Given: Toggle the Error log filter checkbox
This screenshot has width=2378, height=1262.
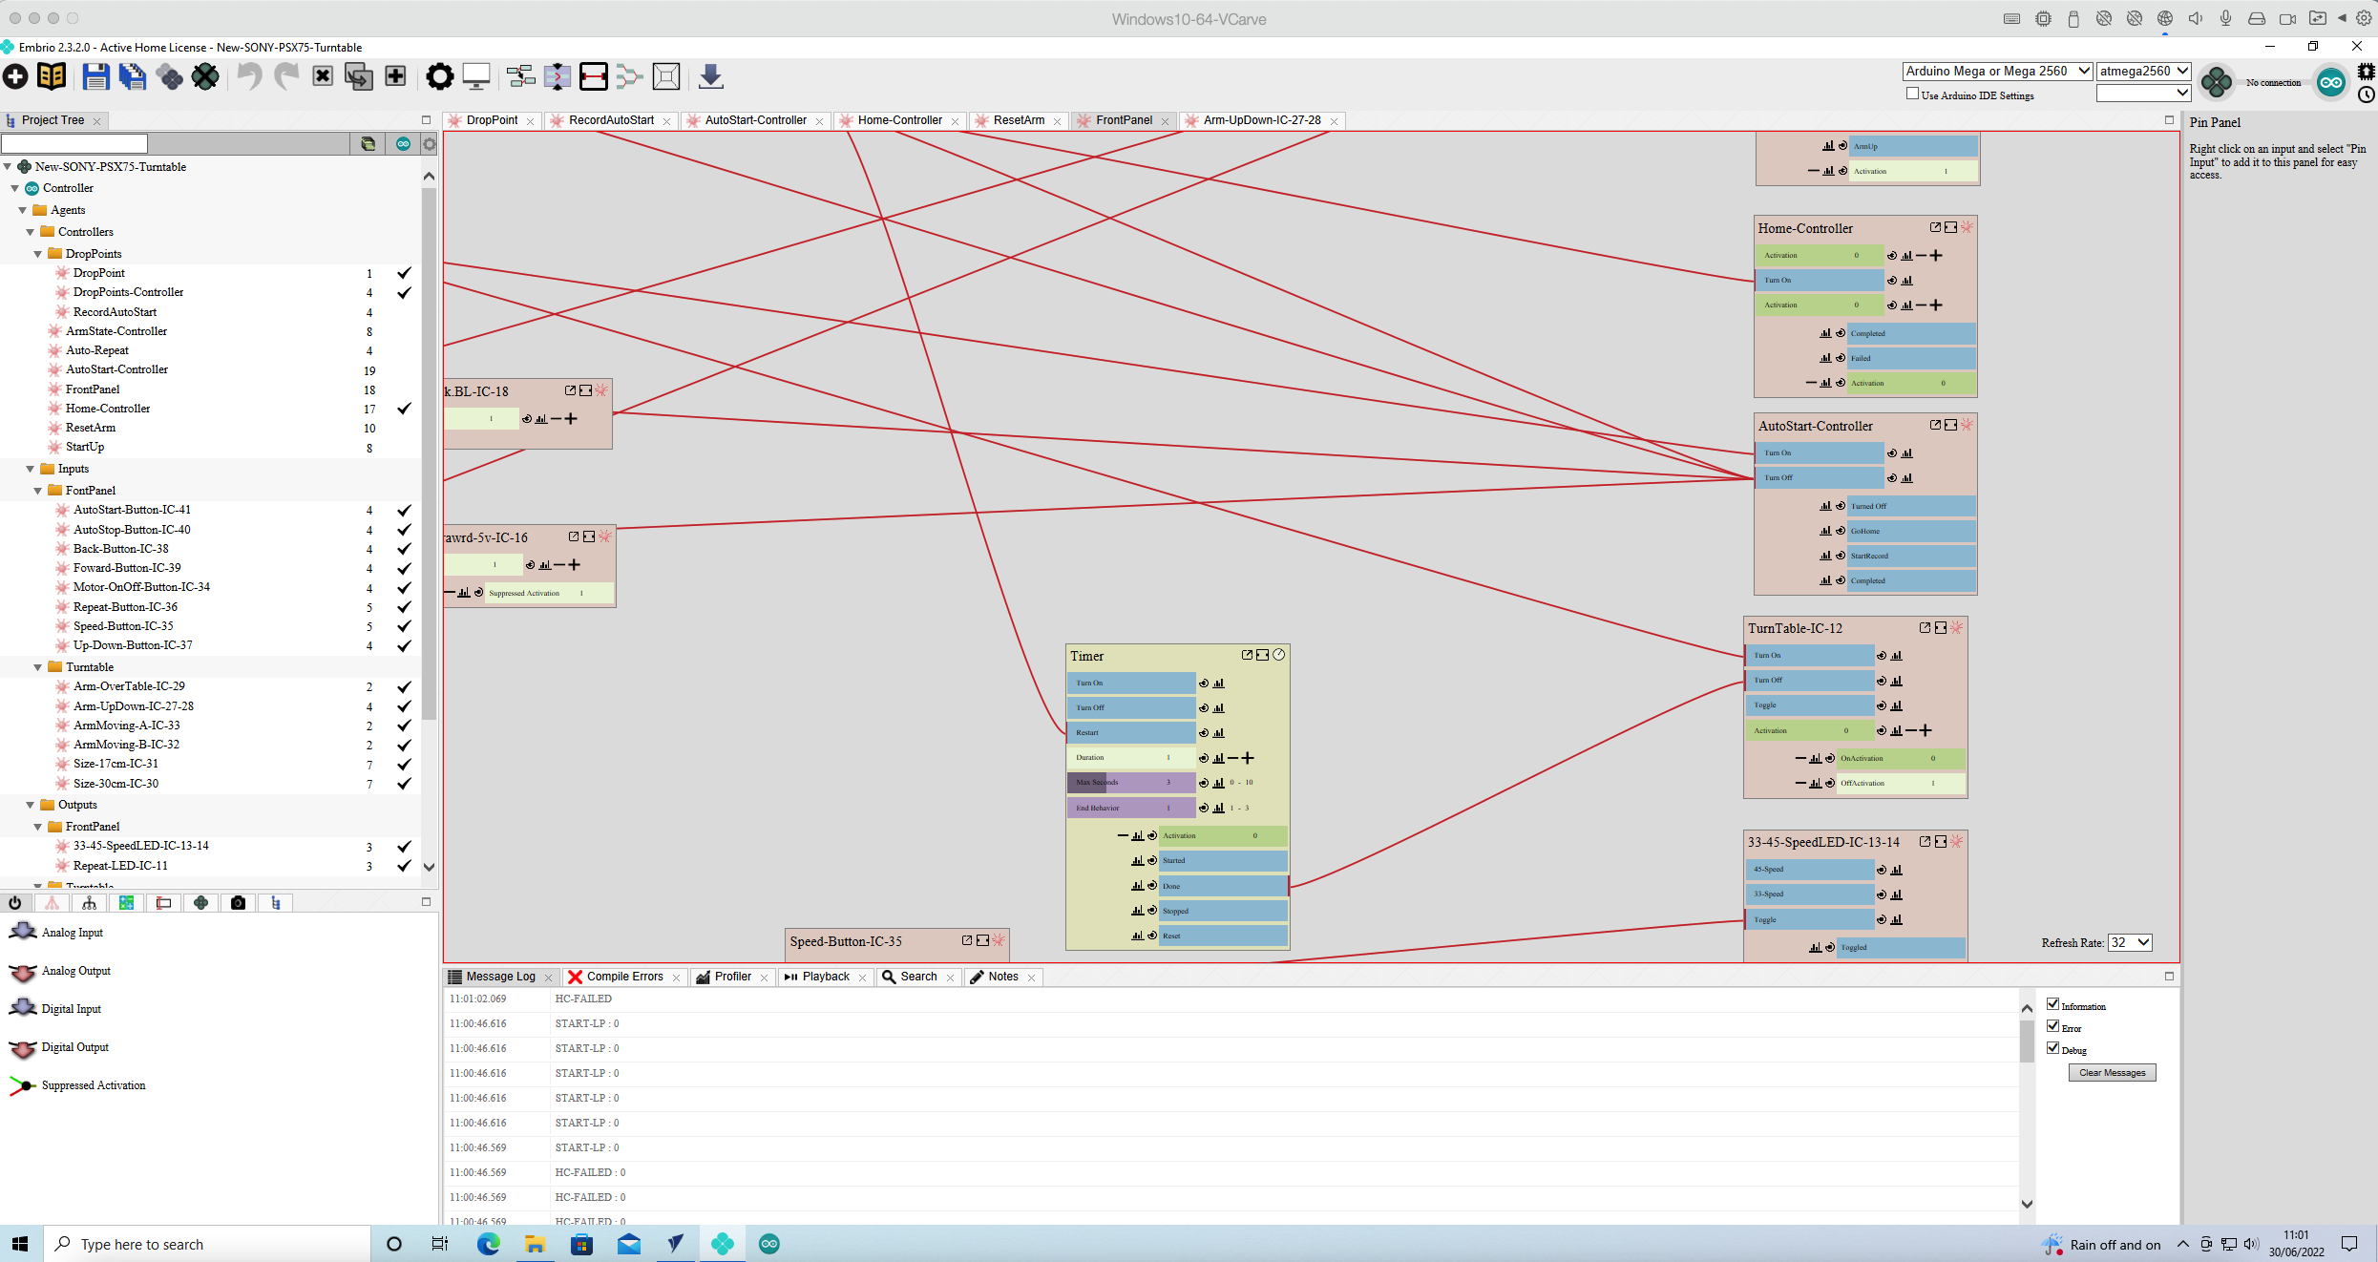Looking at the screenshot, I should tap(2052, 1026).
